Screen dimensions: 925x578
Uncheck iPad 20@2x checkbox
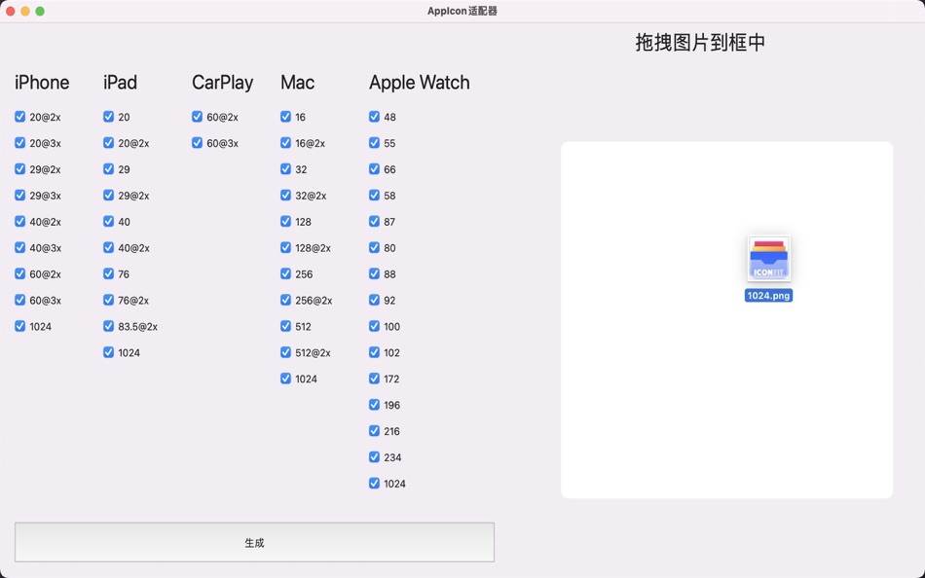pyautogui.click(x=108, y=143)
